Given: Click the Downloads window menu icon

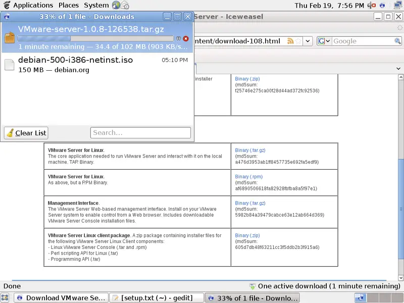Looking at the screenshot, I should (7, 17).
